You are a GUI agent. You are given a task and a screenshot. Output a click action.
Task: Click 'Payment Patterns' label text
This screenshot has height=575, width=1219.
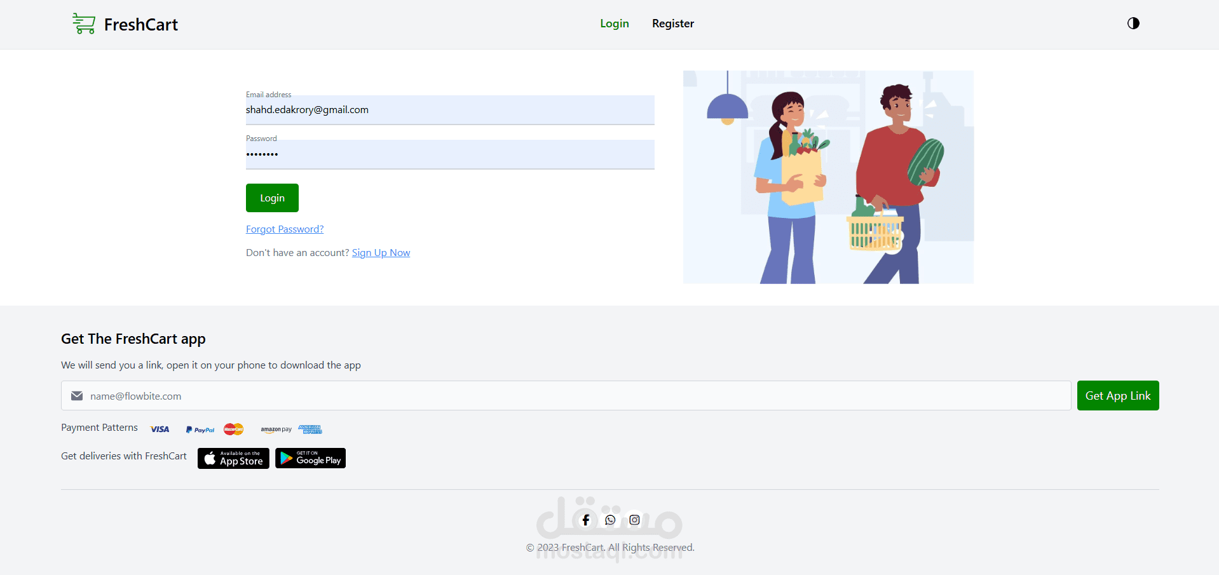(99, 428)
